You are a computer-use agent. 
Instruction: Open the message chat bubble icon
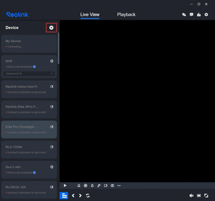pyautogui.click(x=191, y=15)
